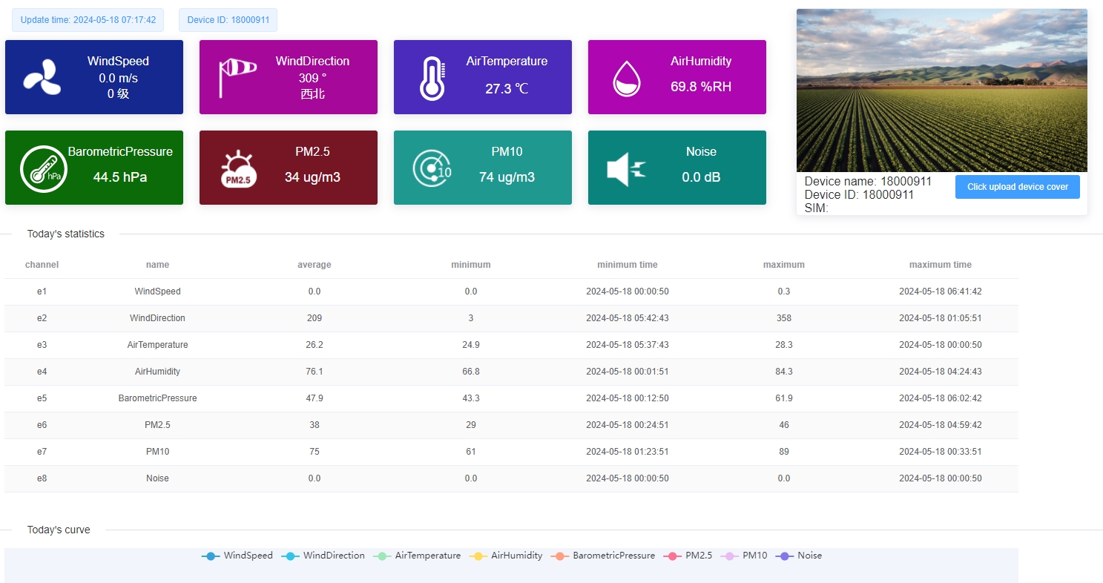Image resolution: width=1103 pixels, height=583 pixels.
Task: Click the WindSpeed fan icon
Action: [x=42, y=78]
